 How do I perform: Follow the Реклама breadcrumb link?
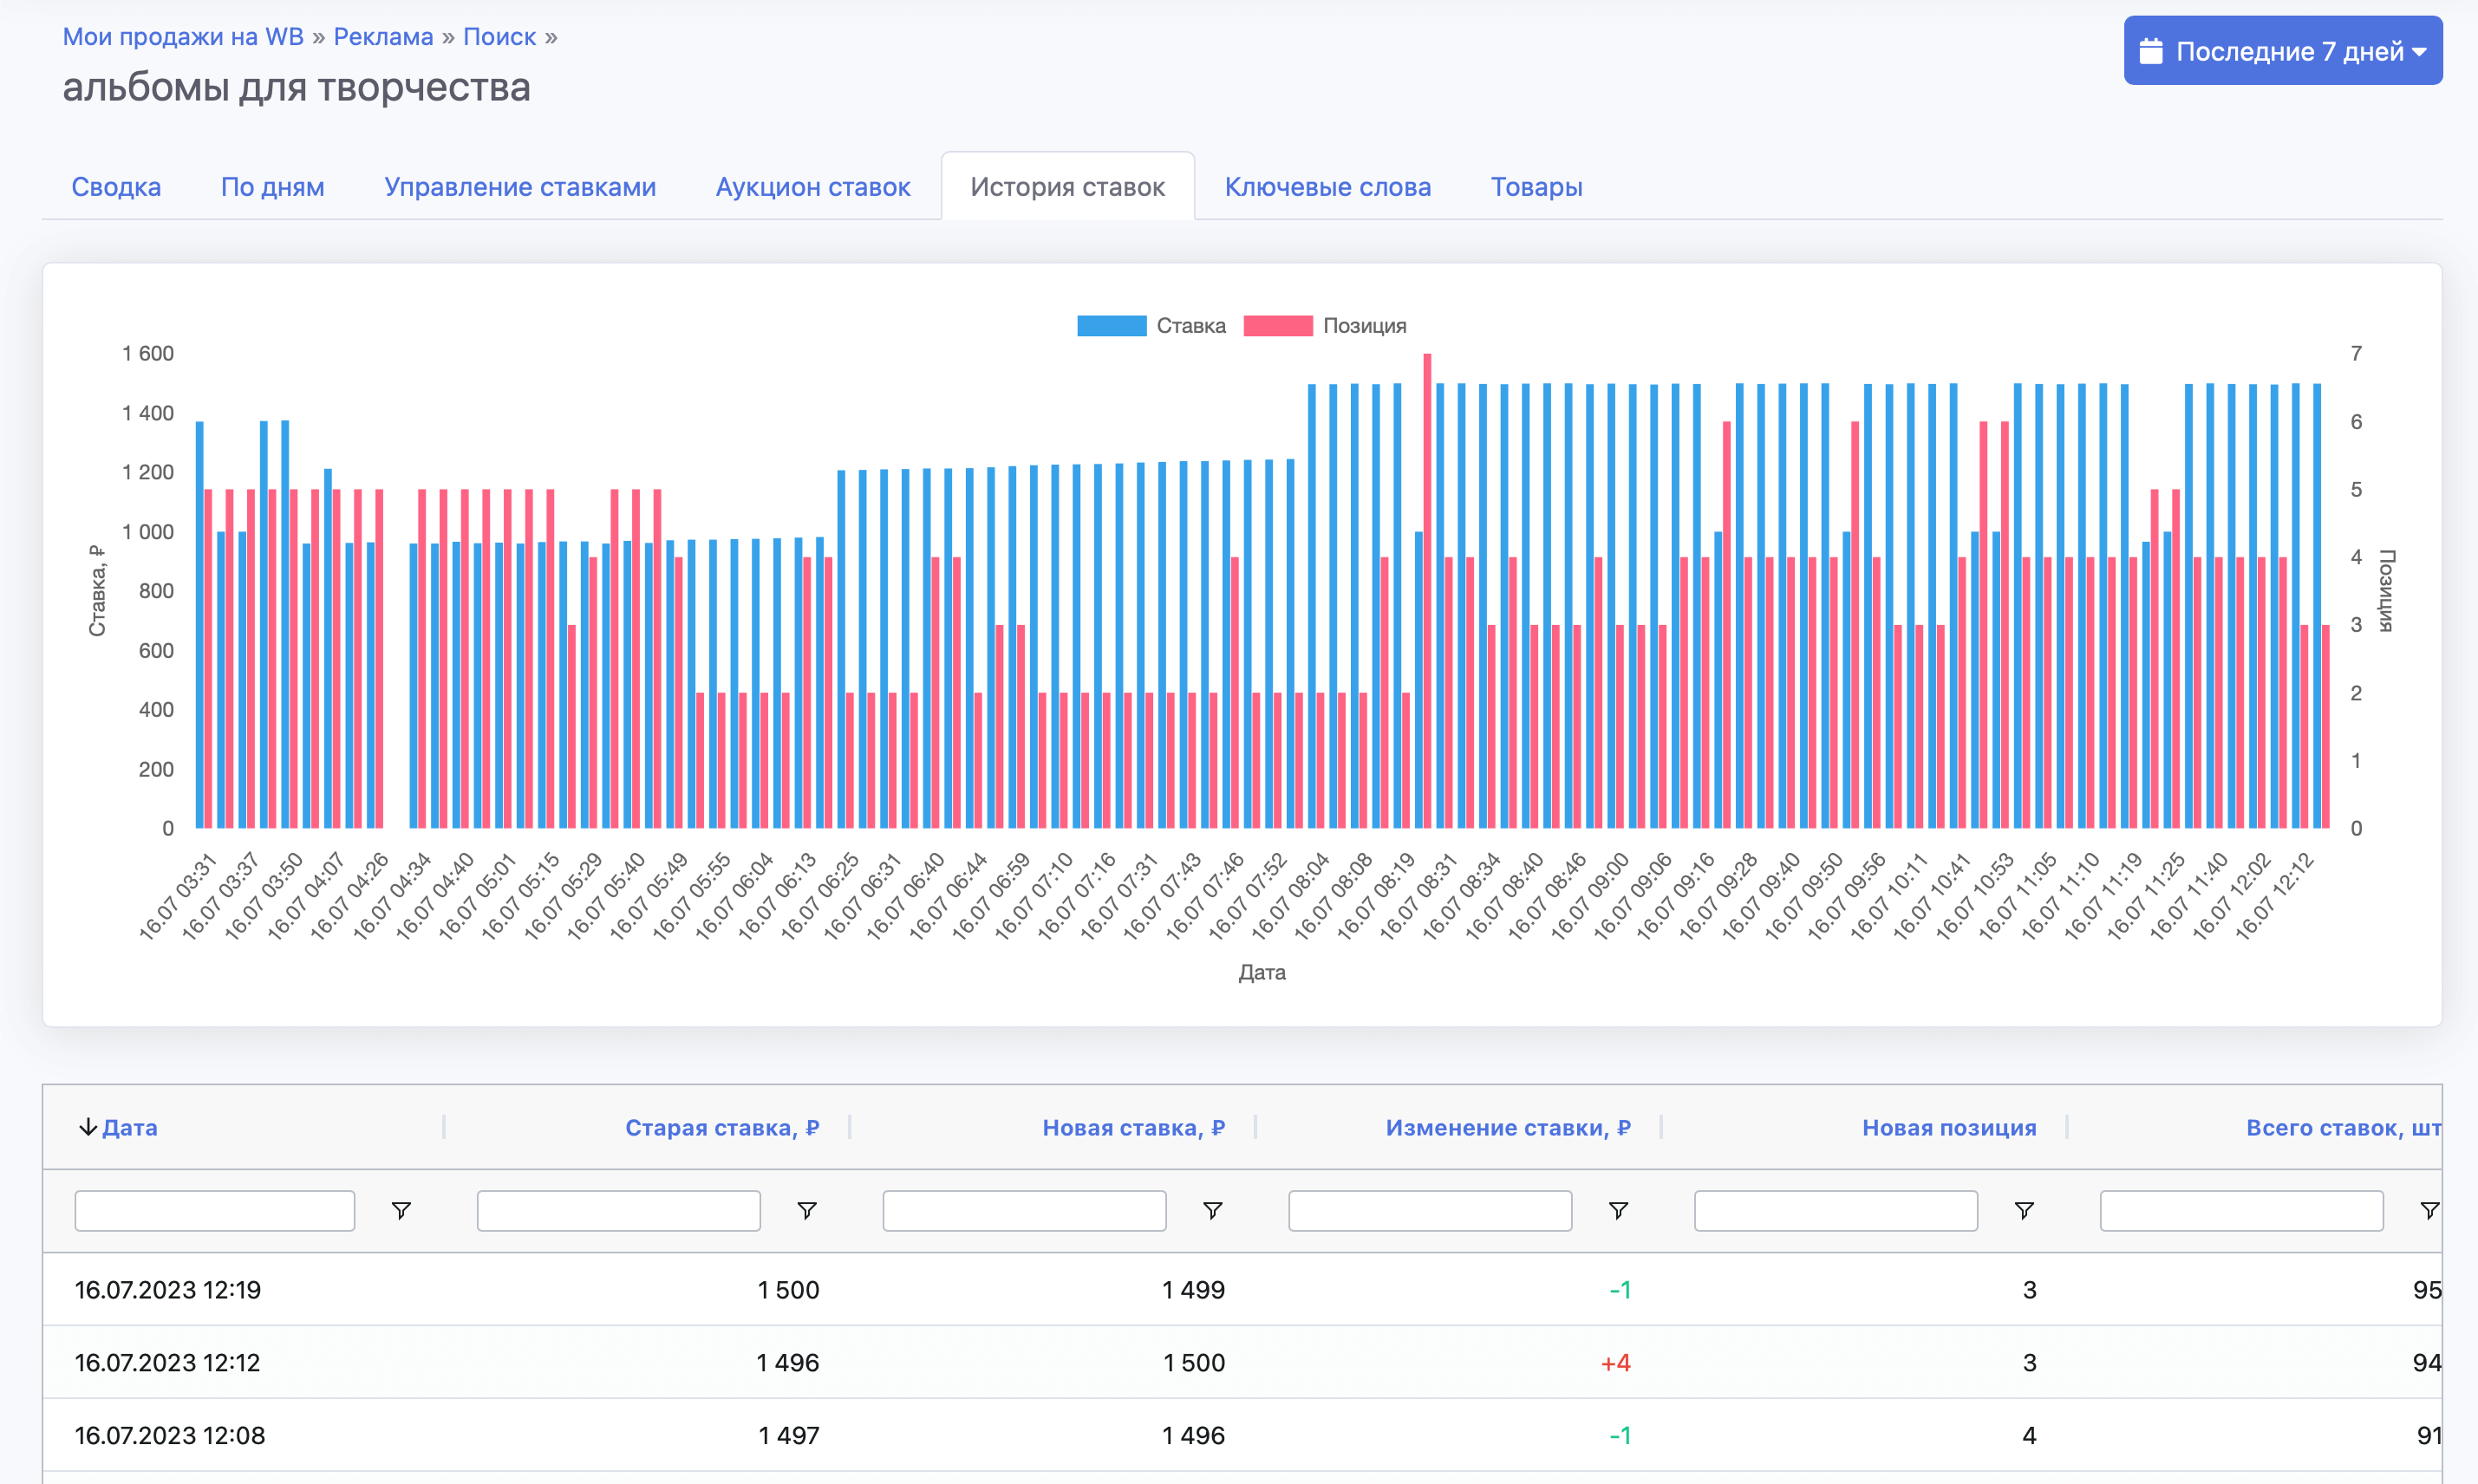383,37
